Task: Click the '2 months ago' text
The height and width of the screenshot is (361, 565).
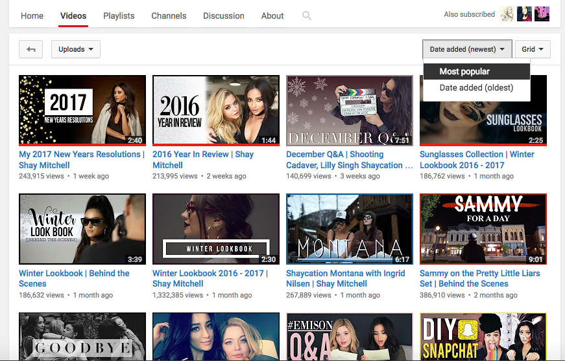Action: pos(496,295)
